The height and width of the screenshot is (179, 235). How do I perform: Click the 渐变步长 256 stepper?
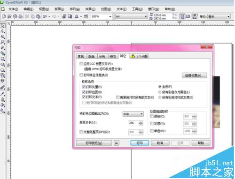point(141,123)
